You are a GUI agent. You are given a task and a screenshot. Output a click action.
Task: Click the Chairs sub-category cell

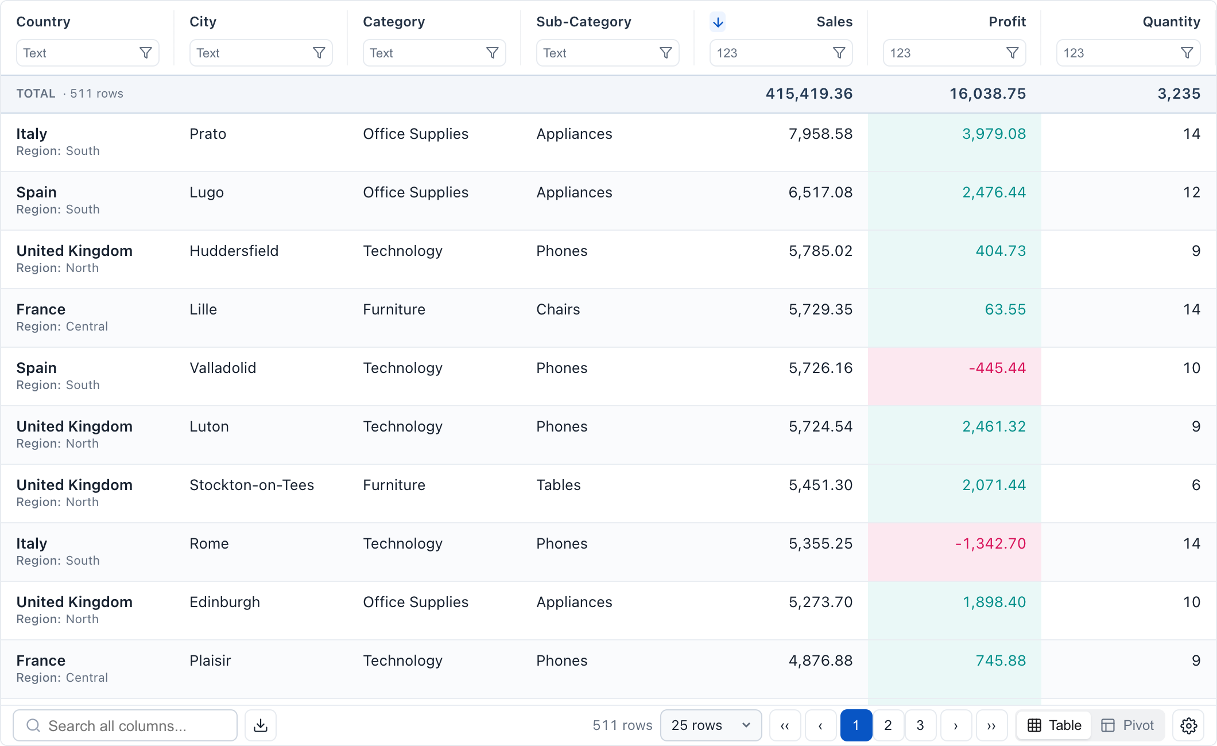tap(558, 309)
